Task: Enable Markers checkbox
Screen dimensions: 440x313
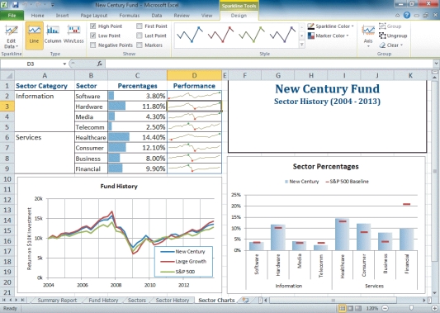Action: 140,45
